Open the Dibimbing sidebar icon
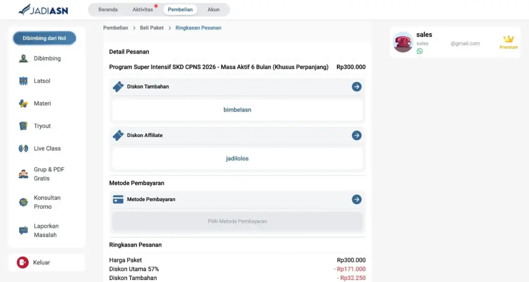Image resolution: width=529 pixels, height=282 pixels. click(23, 59)
